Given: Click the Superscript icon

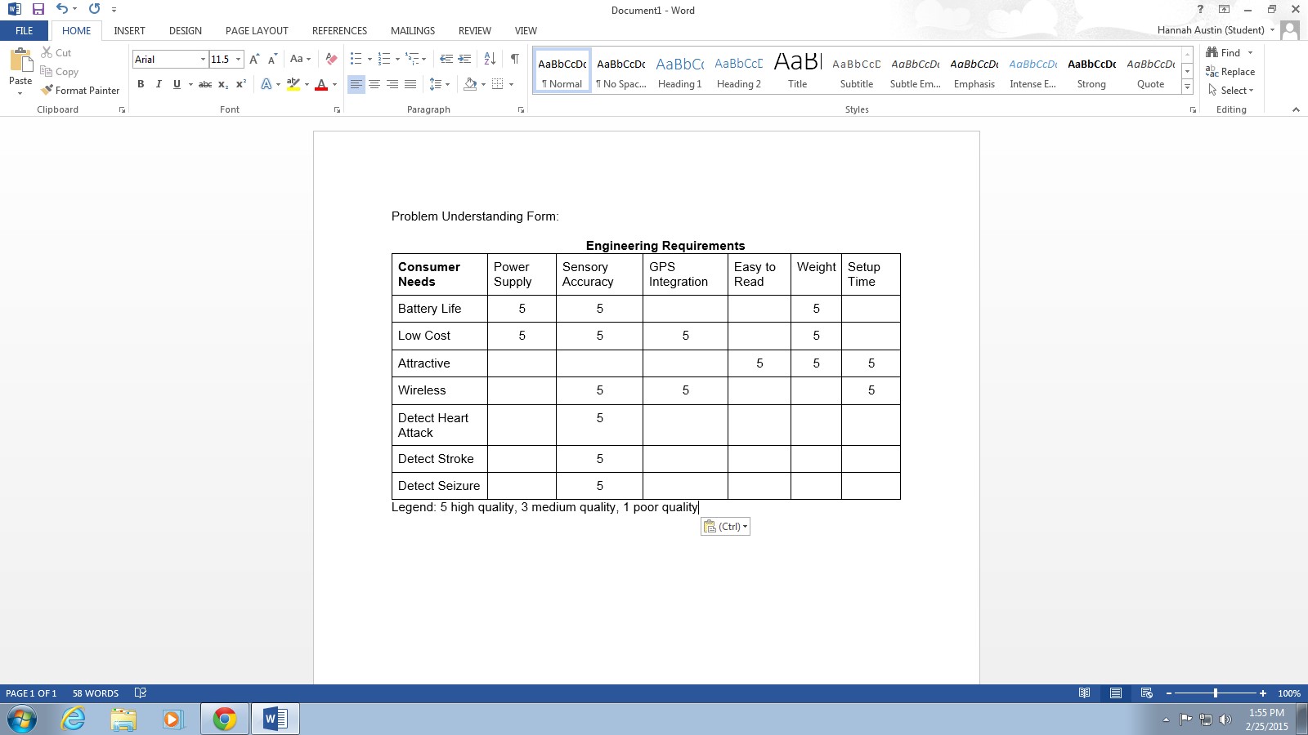Looking at the screenshot, I should point(241,84).
